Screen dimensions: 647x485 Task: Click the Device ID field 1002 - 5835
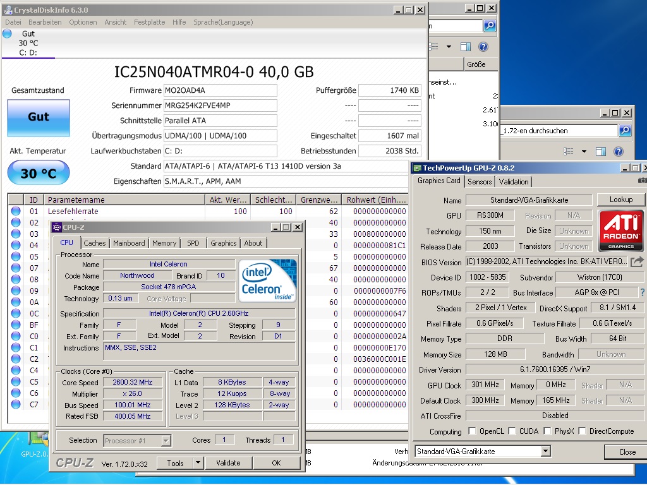(x=487, y=277)
